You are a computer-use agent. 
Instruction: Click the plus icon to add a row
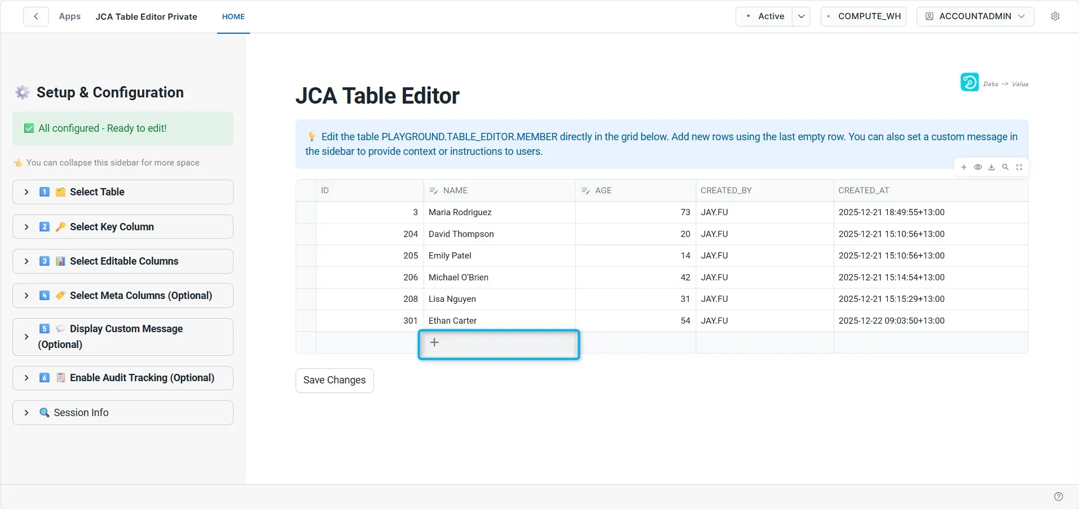point(434,342)
